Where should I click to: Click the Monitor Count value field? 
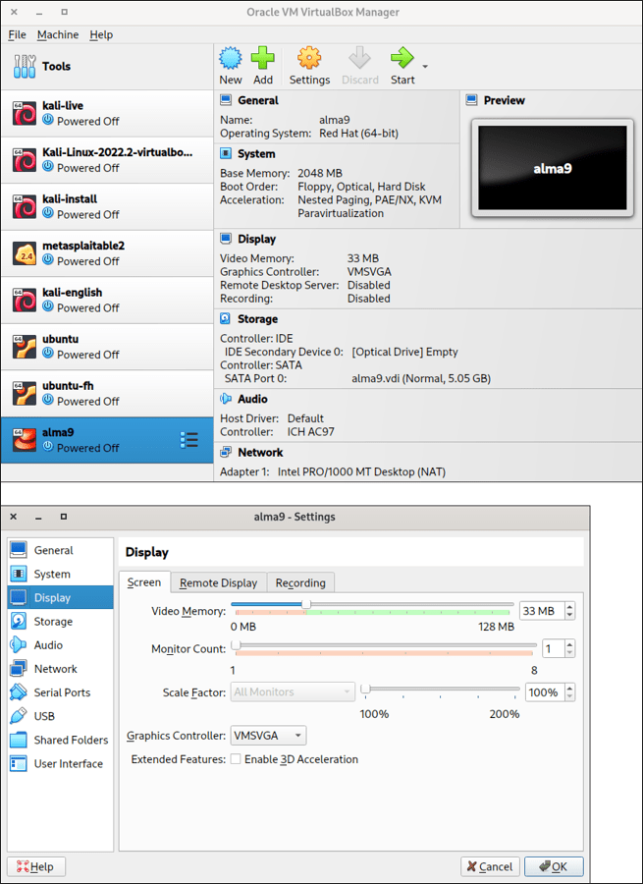pyautogui.click(x=553, y=648)
